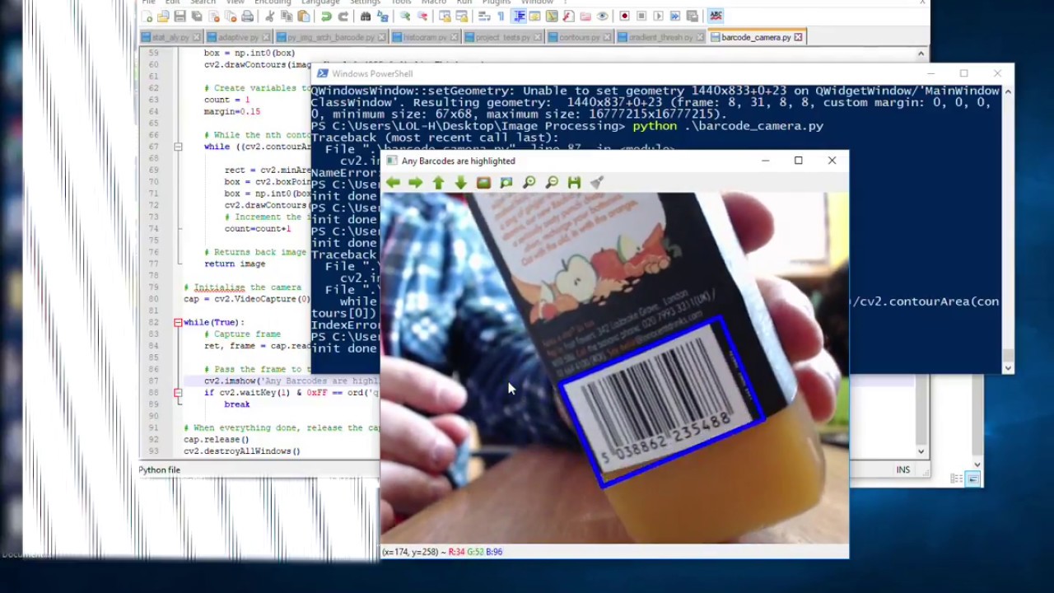Open properties brush icon in image window
The width and height of the screenshot is (1054, 593).
(x=597, y=182)
